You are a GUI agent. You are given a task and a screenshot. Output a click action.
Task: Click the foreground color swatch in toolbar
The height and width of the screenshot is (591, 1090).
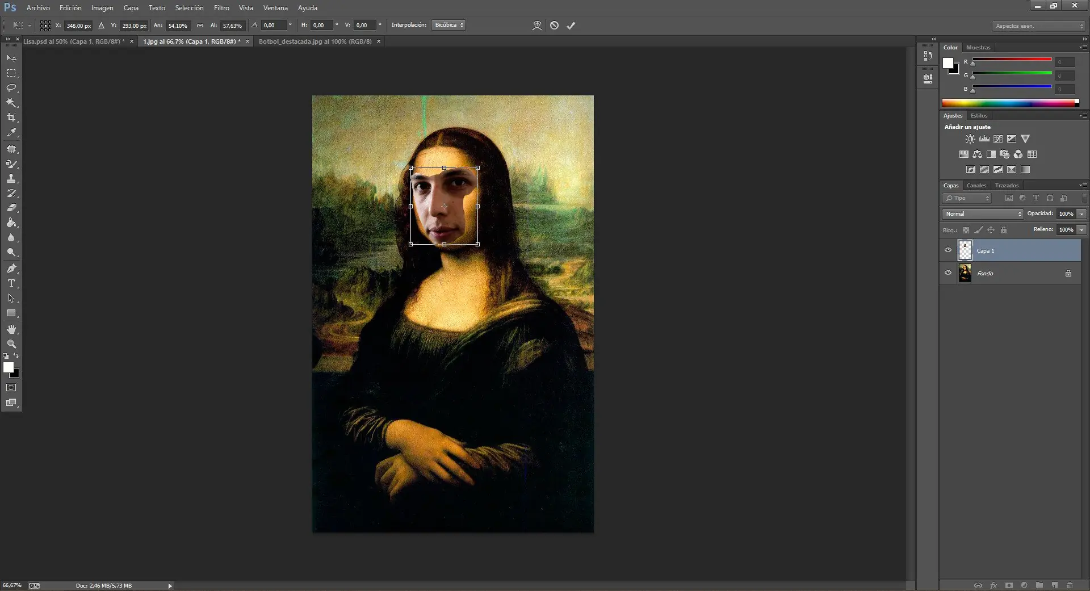(x=9, y=367)
